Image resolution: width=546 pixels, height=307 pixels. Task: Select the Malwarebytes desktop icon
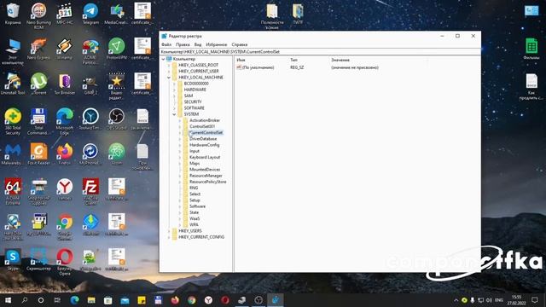(13, 154)
